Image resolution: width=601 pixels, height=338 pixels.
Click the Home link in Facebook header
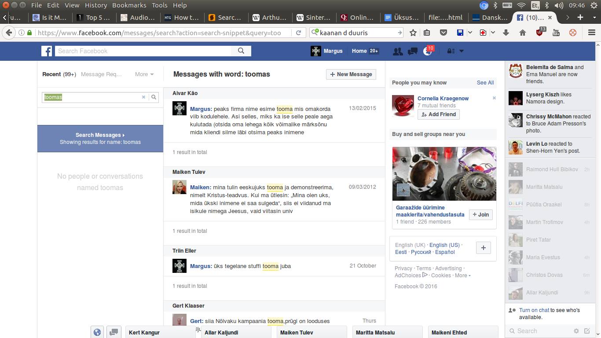359,51
